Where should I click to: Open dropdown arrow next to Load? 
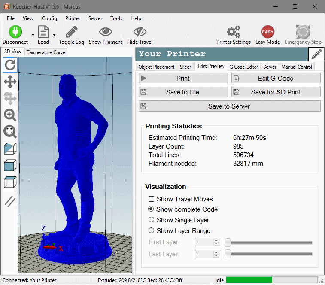(x=54, y=35)
